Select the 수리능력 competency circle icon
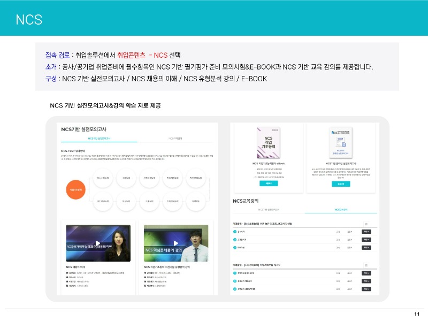The image size is (428, 321). pos(126,178)
